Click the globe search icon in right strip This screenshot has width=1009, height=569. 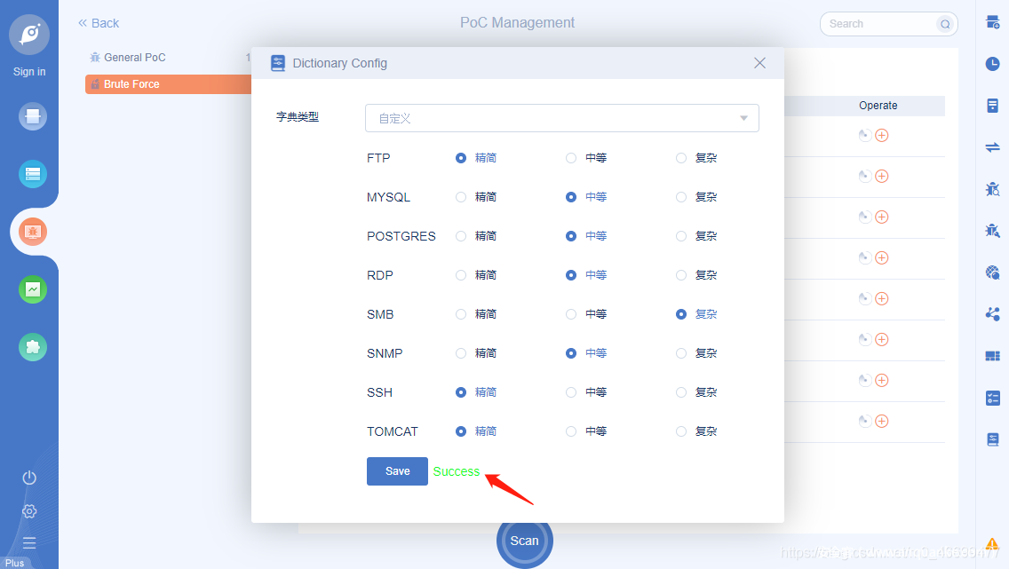[993, 272]
